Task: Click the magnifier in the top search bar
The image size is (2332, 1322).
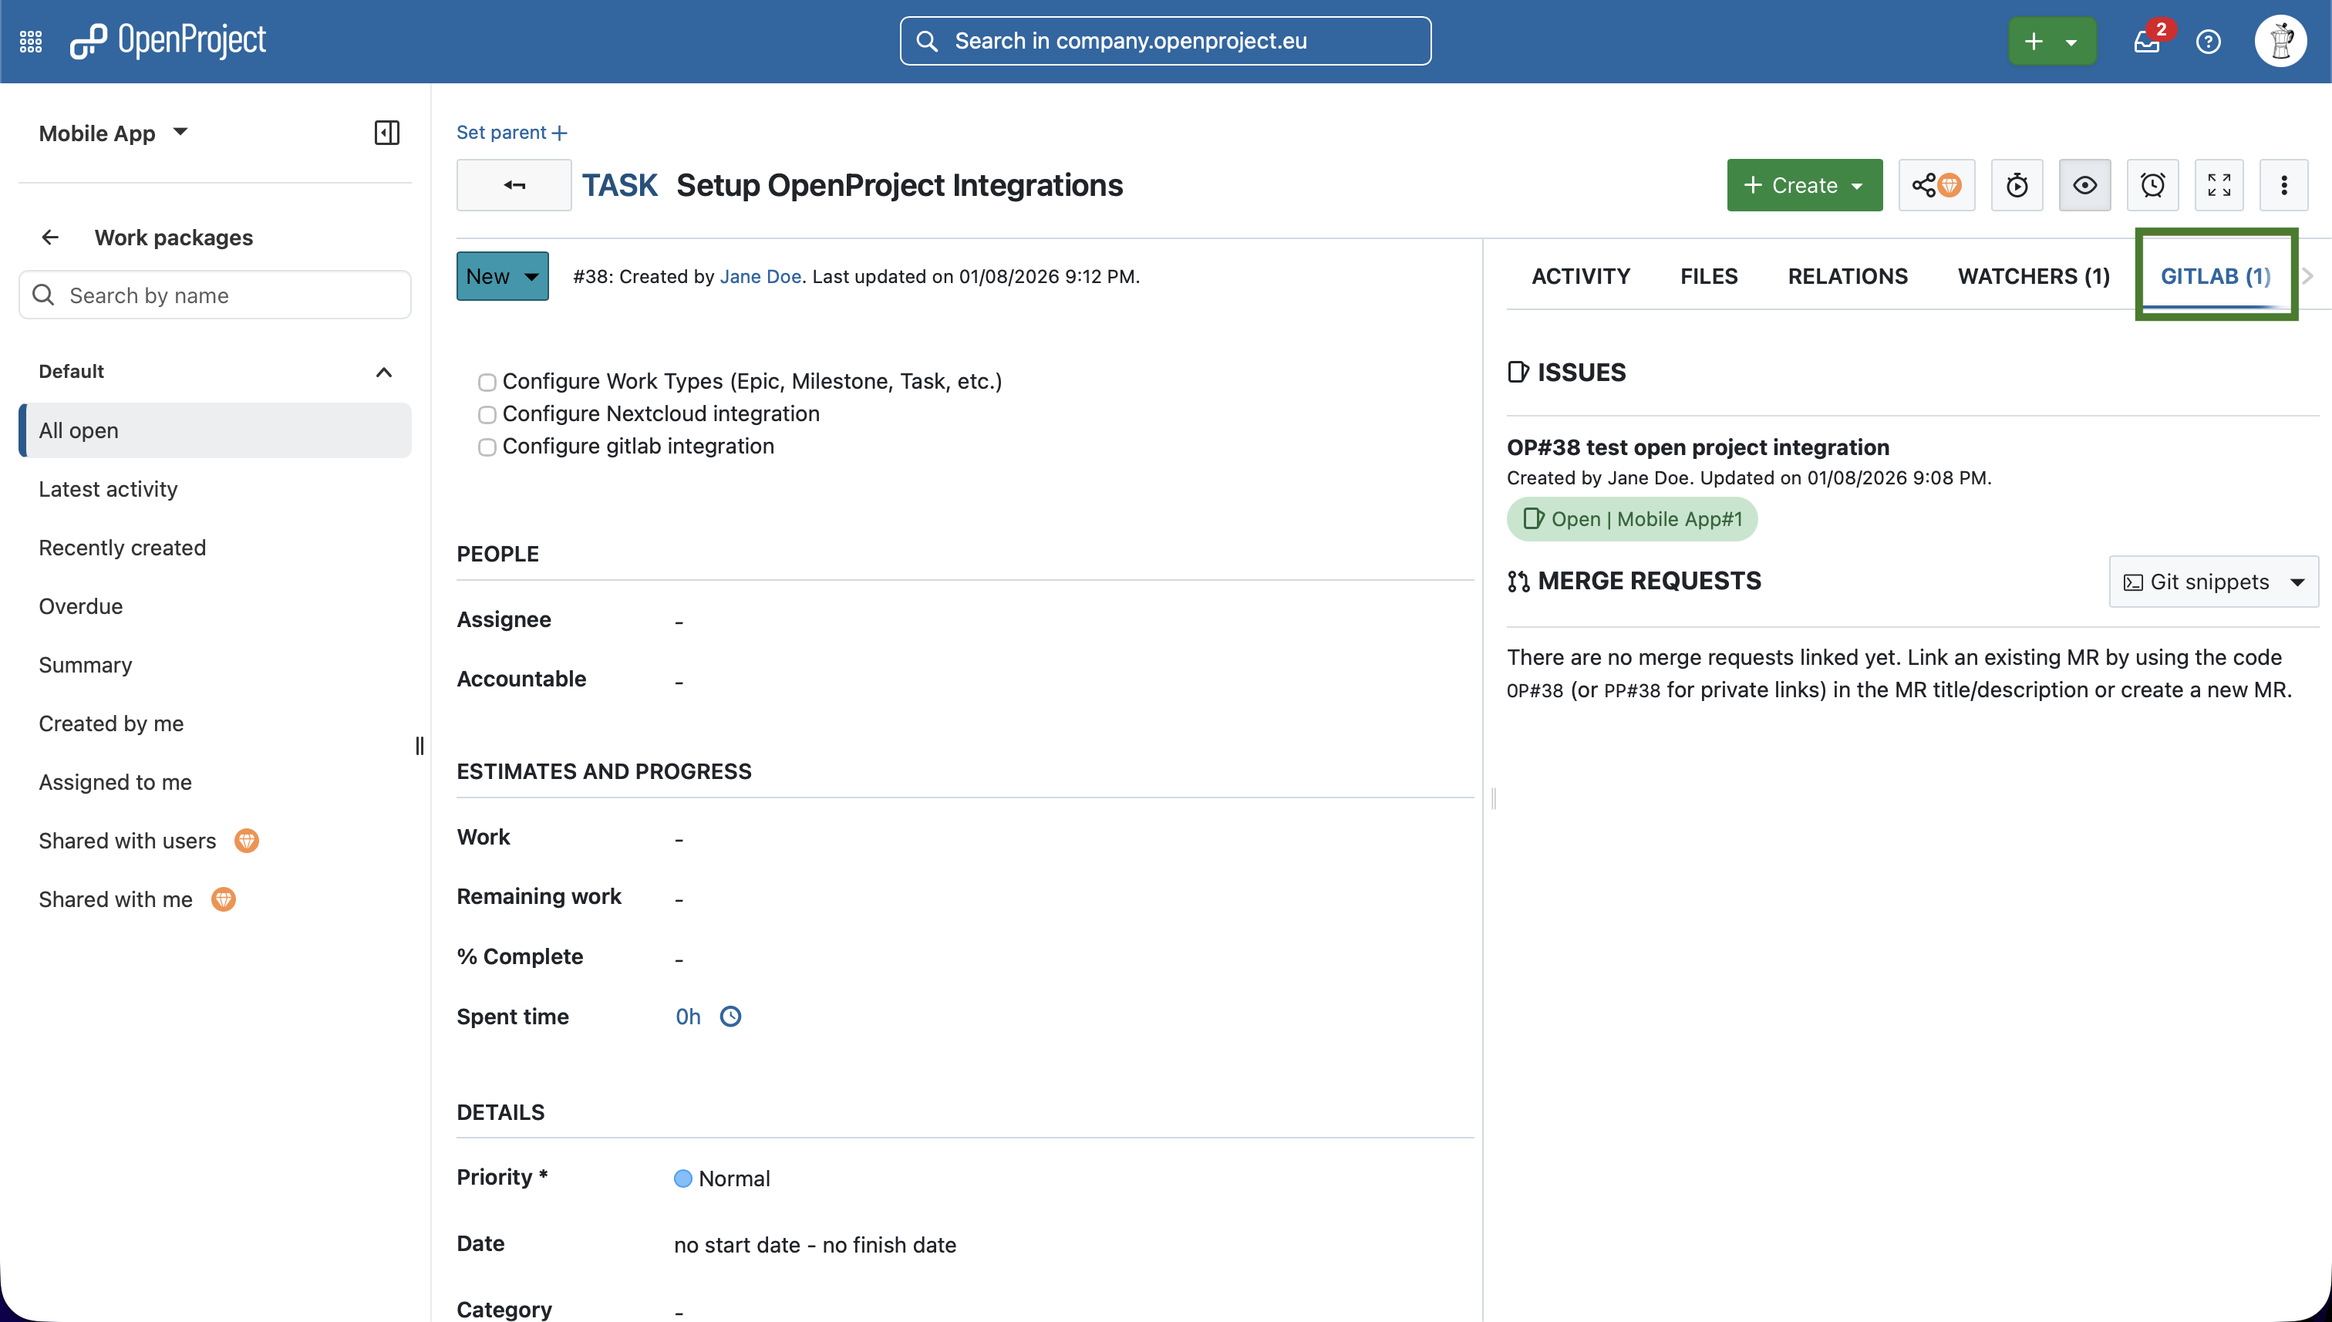Action: click(x=927, y=41)
